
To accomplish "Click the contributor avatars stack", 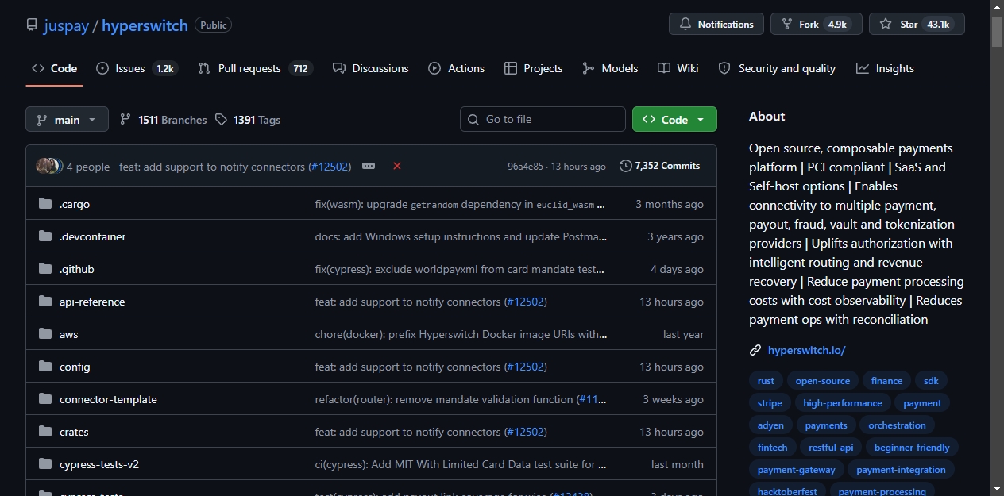I will tap(48, 166).
